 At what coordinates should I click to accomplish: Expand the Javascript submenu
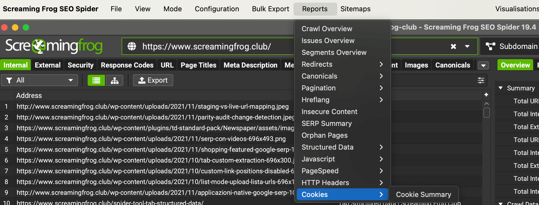point(343,159)
